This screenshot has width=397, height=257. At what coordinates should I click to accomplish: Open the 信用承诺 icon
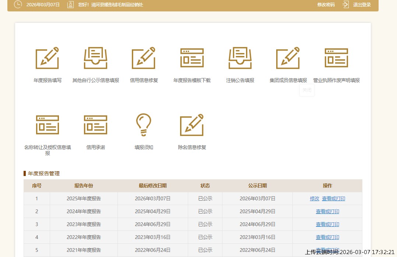point(95,125)
